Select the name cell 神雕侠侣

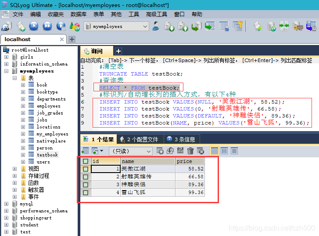[x=148, y=184]
